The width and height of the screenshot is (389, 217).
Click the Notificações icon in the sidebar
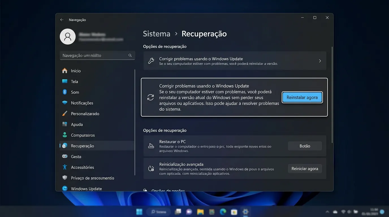[65, 103]
